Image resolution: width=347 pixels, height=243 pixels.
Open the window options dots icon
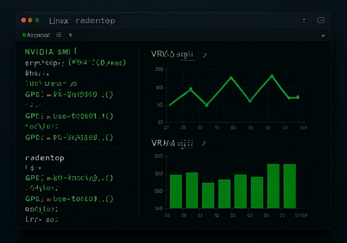click(x=304, y=21)
